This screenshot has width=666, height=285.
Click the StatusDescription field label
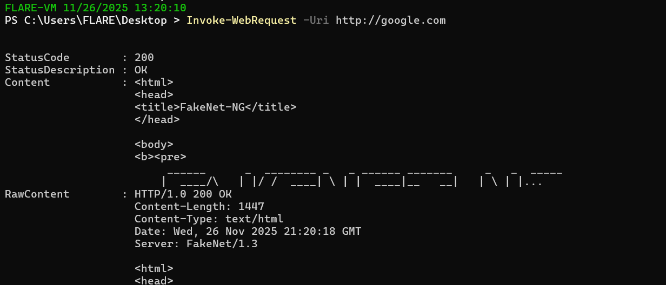[60, 70]
